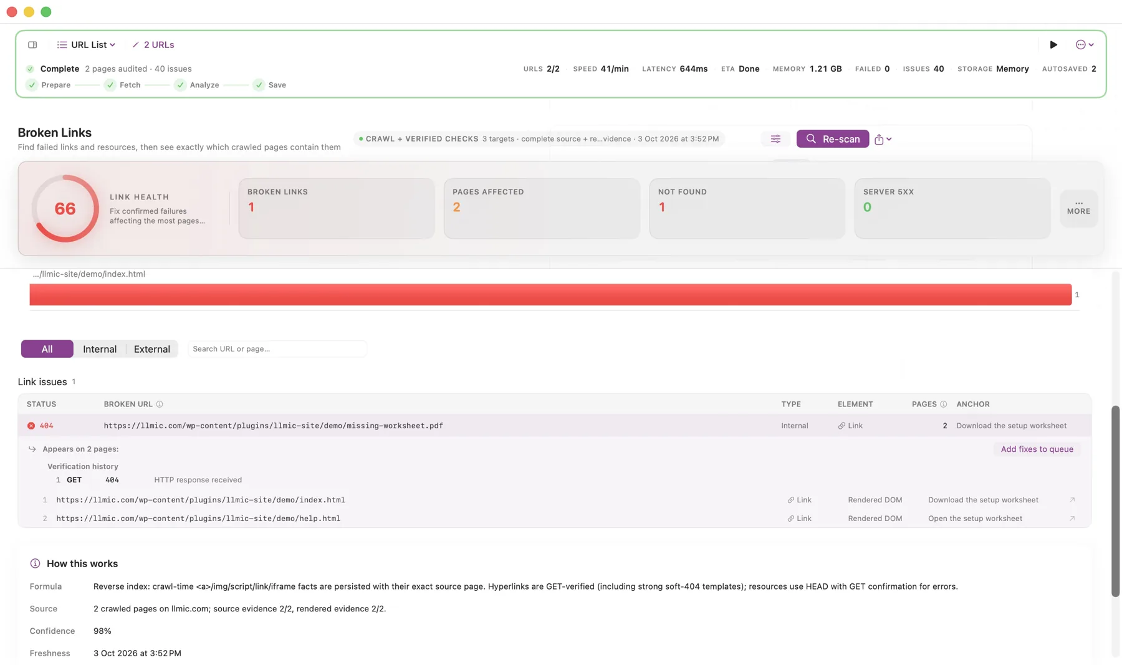This screenshot has width=1122, height=665.
Task: Click the Crawl + Verified Checks status badge
Action: tap(539, 139)
